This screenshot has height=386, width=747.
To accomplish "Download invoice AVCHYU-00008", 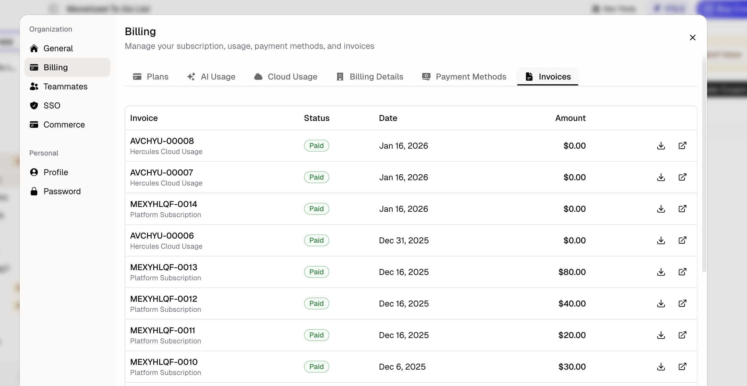I will [x=661, y=146].
